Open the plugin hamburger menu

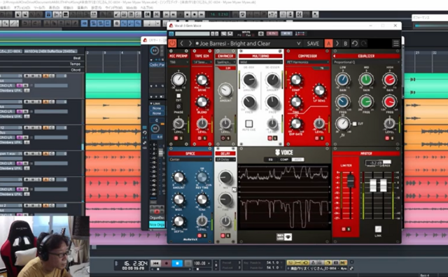tap(395, 43)
